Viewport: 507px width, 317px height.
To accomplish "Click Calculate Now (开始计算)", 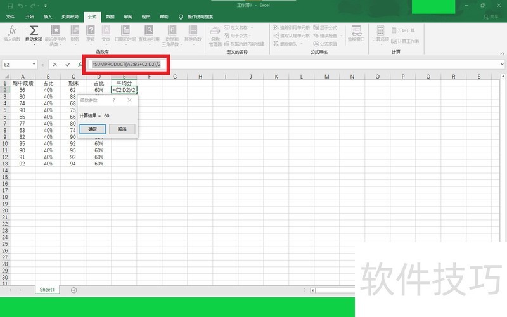I will (x=403, y=30).
